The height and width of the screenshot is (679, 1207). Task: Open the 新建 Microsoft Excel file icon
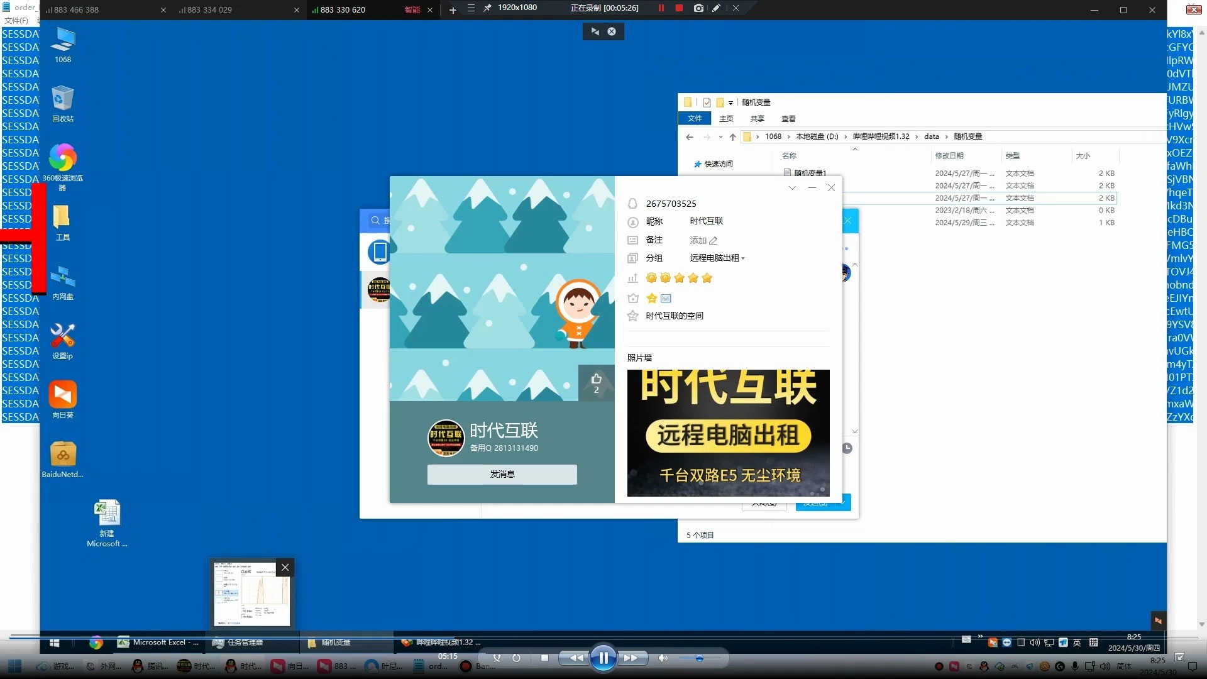107,524
